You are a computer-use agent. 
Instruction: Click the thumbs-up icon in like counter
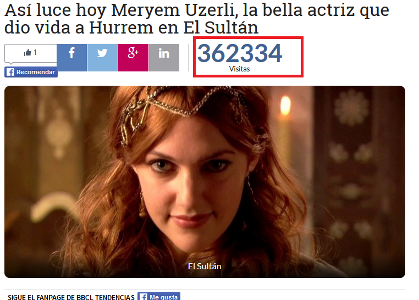click(27, 53)
